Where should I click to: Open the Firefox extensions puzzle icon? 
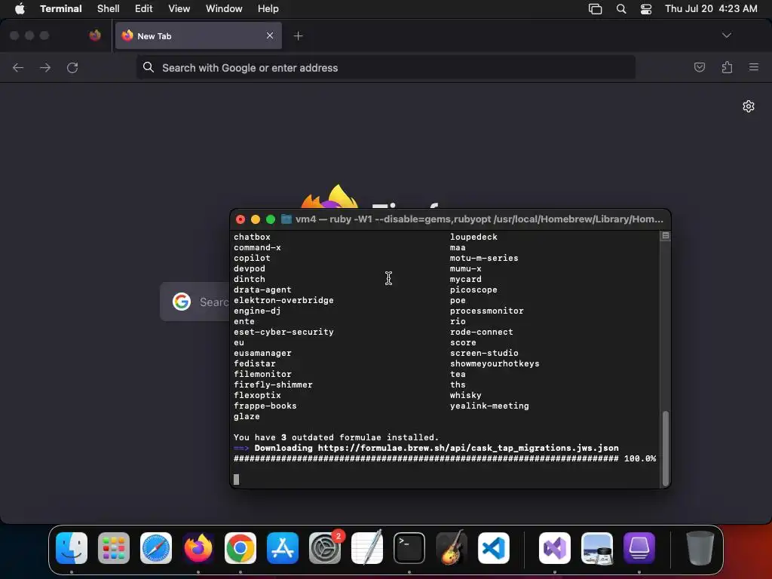727,67
